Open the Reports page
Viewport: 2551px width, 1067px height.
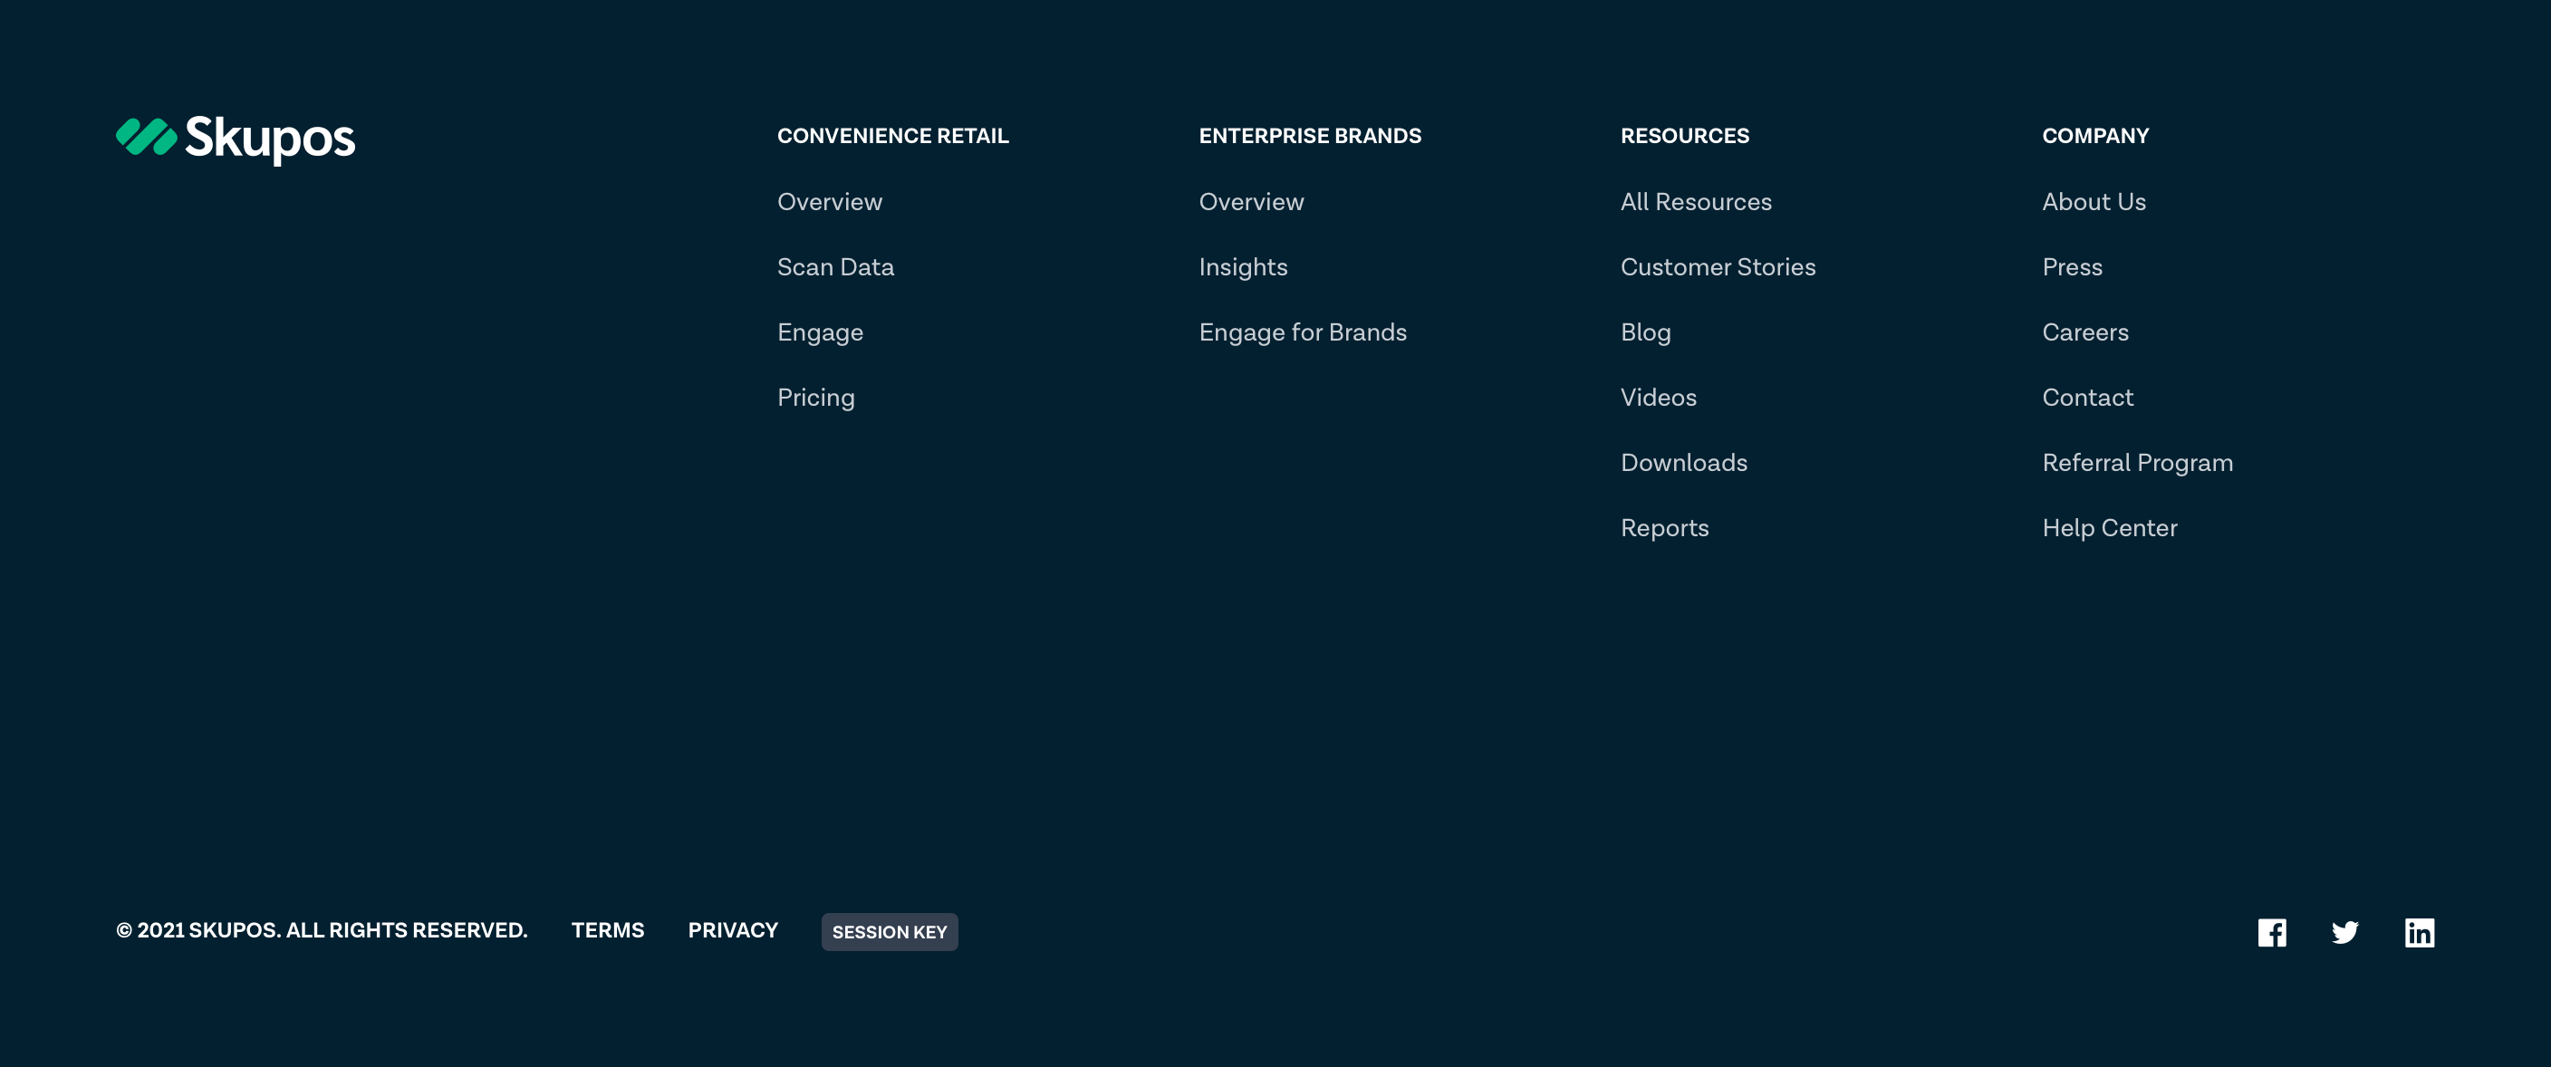[1665, 527]
